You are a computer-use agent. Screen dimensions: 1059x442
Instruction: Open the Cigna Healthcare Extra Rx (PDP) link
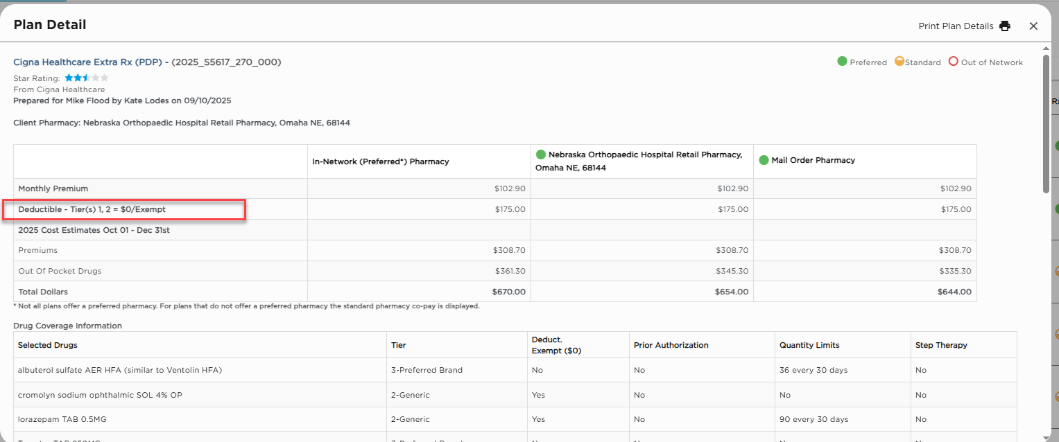[87, 62]
